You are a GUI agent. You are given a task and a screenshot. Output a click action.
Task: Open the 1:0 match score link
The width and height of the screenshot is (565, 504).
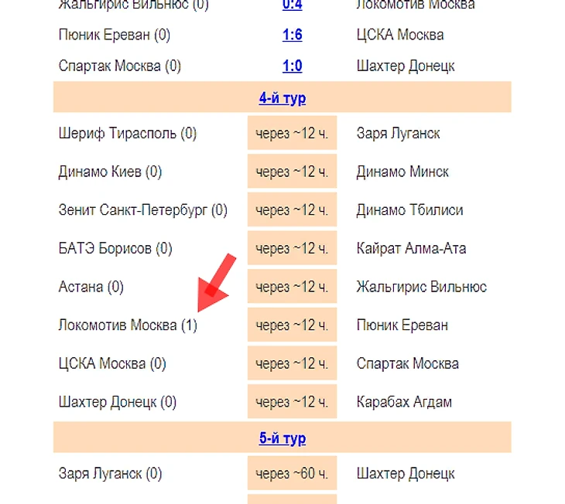[x=292, y=66]
